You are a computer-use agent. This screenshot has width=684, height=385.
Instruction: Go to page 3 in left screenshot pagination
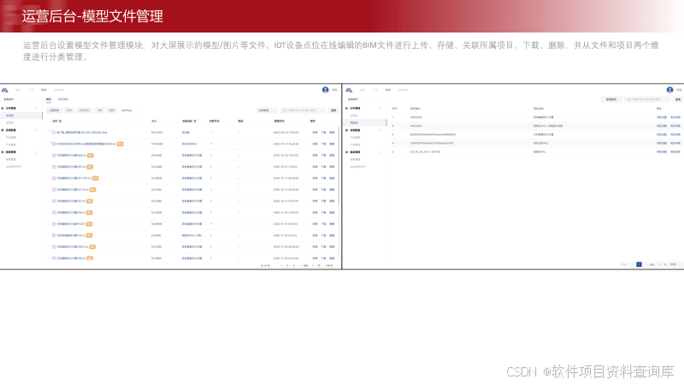[x=294, y=265]
